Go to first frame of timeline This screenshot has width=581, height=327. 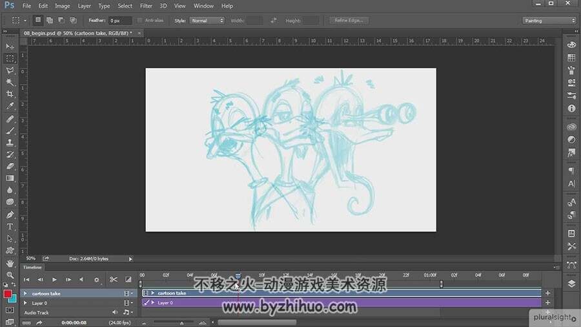tap(26, 279)
